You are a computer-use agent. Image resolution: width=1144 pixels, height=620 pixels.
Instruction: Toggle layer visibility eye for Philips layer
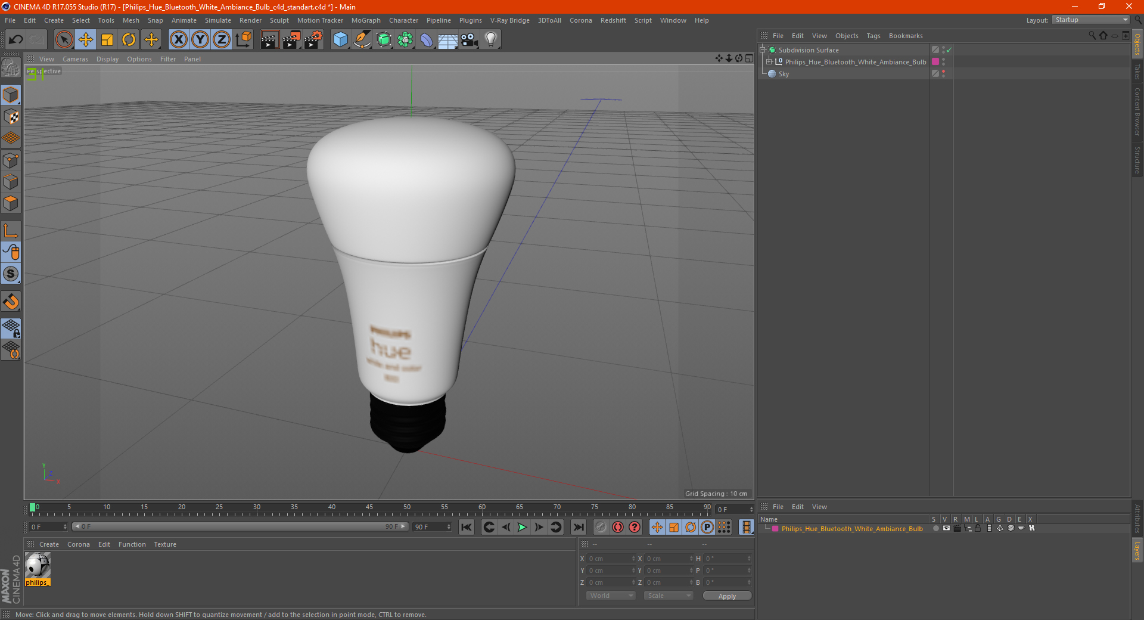coord(946,528)
